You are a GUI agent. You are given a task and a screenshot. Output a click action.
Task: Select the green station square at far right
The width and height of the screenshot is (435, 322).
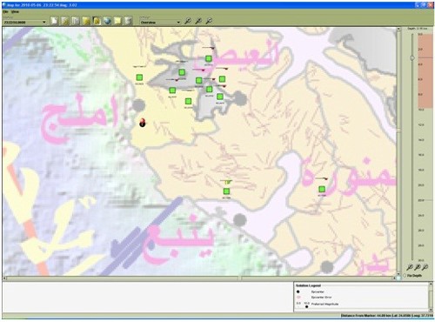[322, 189]
